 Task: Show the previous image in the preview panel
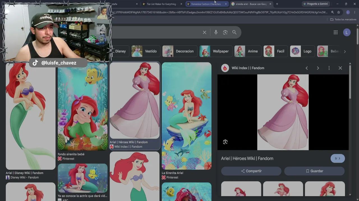click(307, 68)
